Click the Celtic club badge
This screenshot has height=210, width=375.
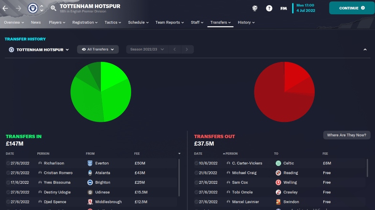coord(278,163)
